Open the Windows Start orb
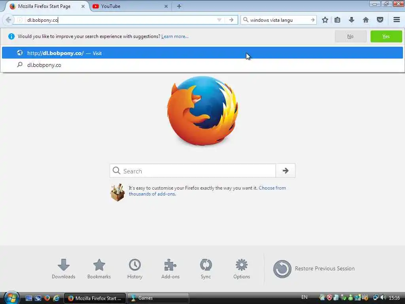405x304 pixels. [11, 298]
